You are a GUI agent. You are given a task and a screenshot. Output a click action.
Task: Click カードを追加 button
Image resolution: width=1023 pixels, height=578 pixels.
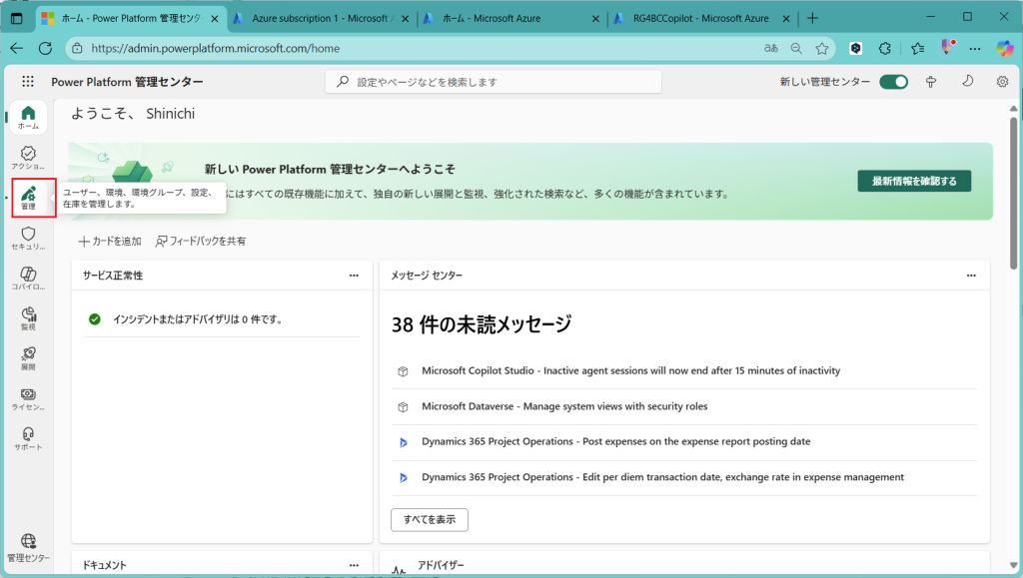click(110, 242)
